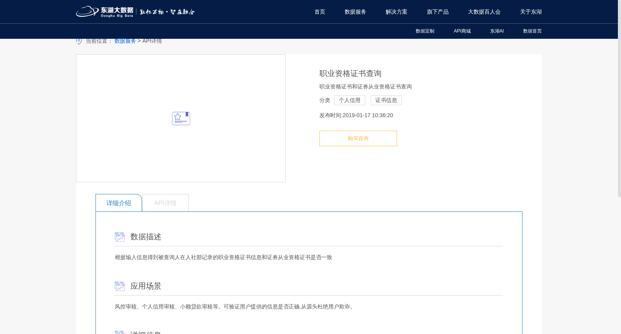Screen dimensions: 621x334
Task: Click the 职业资格证书和证券从业资格证书查询 subtitle
Action: pyautogui.click(x=366, y=87)
